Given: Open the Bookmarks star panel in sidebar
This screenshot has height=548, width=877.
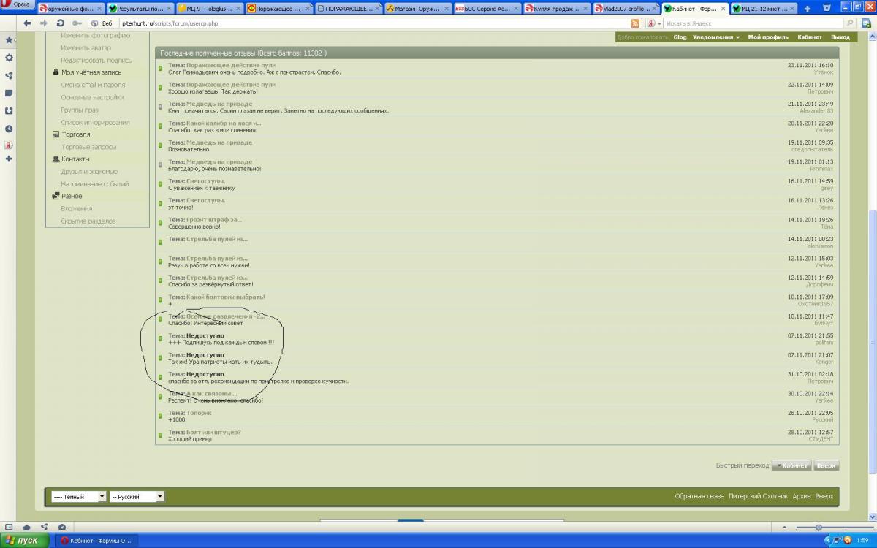Looking at the screenshot, I should 9,40.
